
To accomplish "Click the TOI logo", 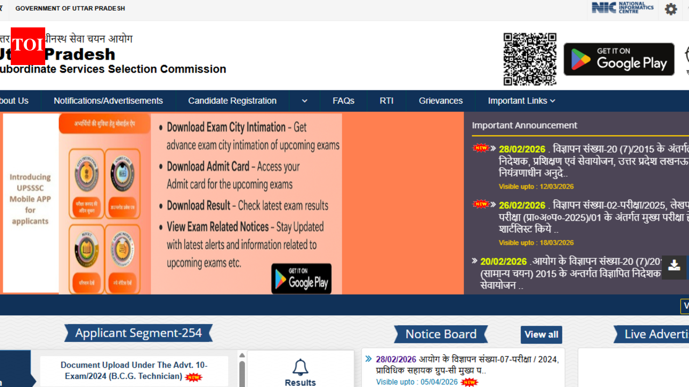I will 27,46.
